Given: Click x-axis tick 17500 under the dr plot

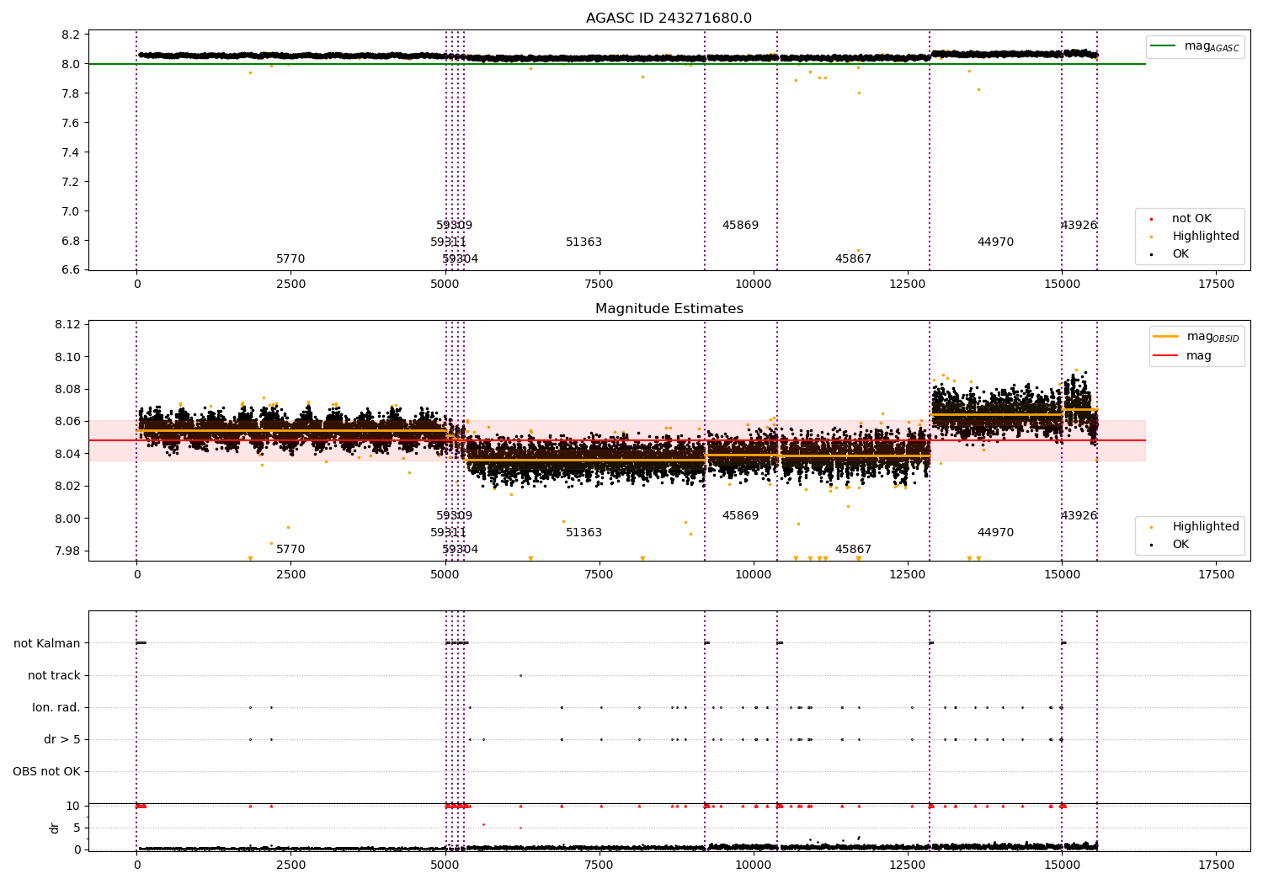Looking at the screenshot, I should pyautogui.click(x=1216, y=865).
